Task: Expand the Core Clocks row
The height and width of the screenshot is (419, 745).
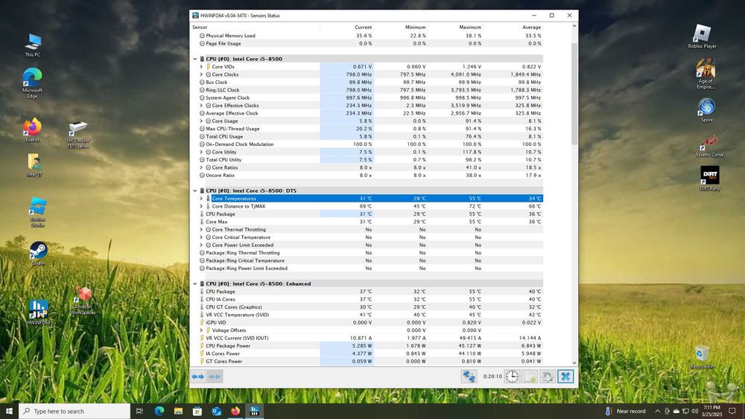Action: 201,74
